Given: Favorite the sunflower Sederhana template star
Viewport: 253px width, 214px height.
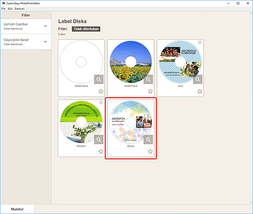Looking at the screenshot, I should click(150, 92).
